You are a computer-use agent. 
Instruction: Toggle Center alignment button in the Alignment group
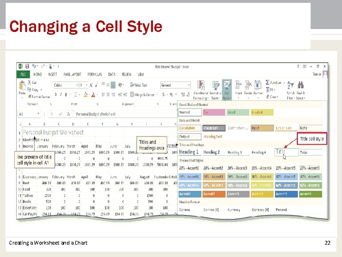tap(108, 95)
